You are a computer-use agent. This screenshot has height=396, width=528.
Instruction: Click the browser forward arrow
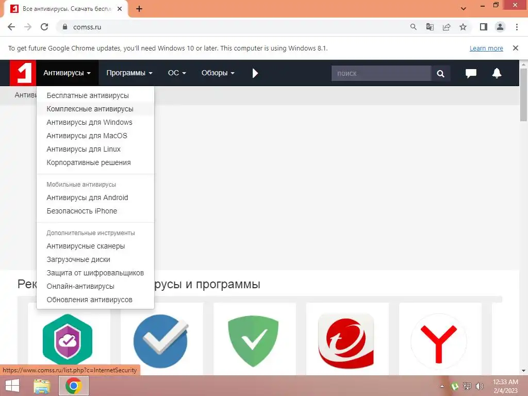point(28,27)
